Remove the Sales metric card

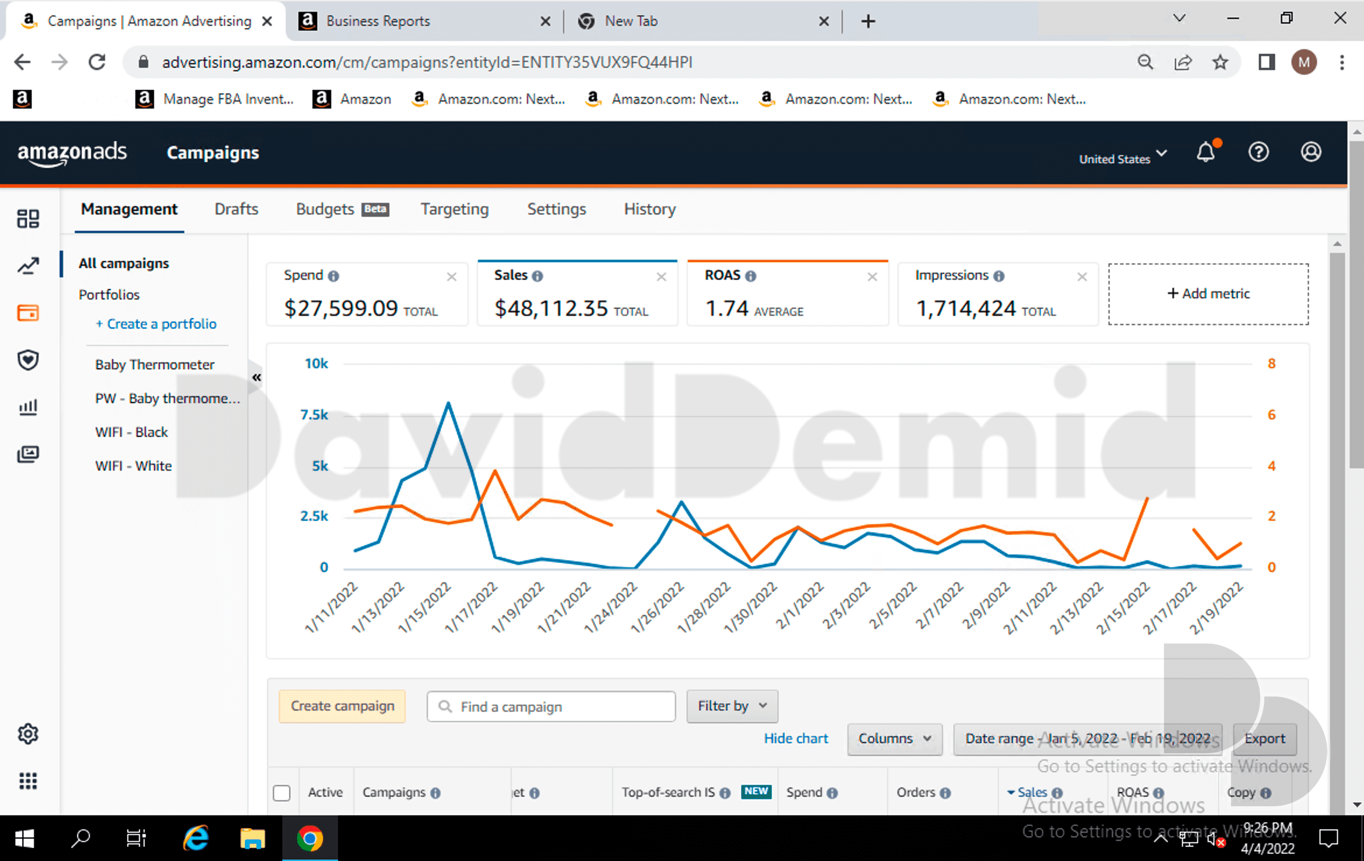pos(662,277)
